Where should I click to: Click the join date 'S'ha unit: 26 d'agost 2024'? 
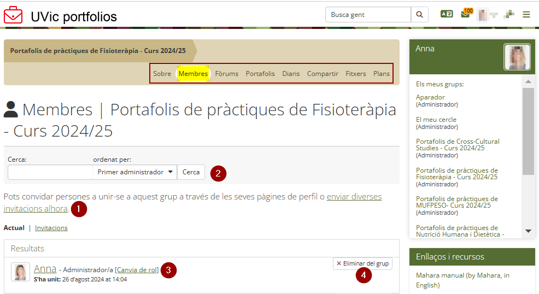click(x=80, y=280)
